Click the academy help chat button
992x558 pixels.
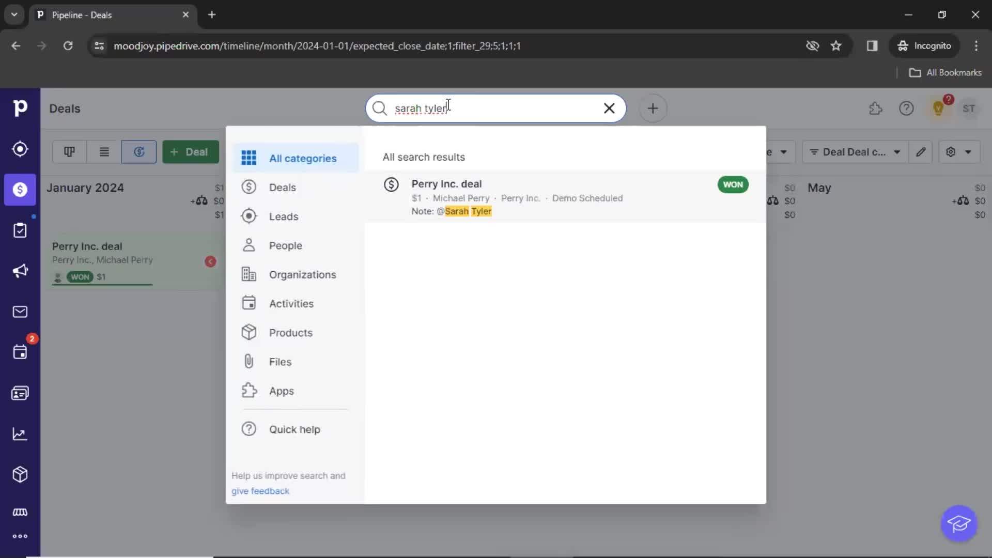[x=959, y=523]
